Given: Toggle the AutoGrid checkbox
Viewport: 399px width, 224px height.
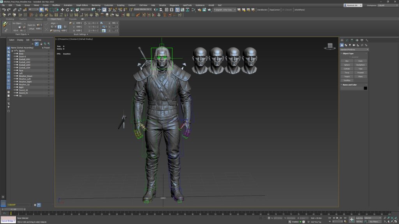Looking at the screenshot, I should pos(350,57).
